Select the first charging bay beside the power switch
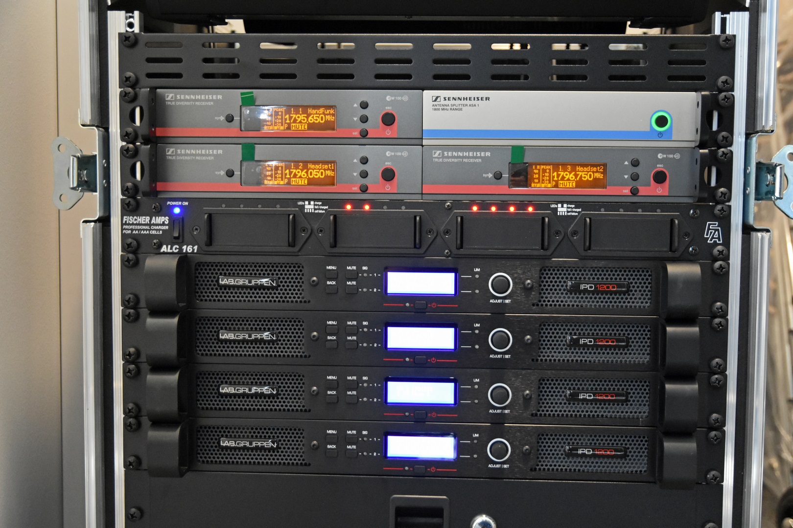The height and width of the screenshot is (528, 793). point(250,230)
